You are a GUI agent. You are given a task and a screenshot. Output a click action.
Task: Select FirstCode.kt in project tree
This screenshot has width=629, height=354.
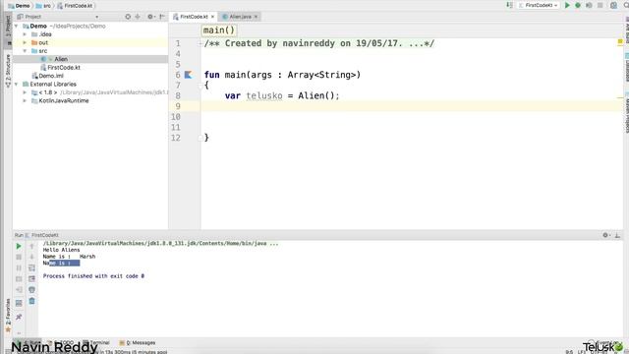[x=64, y=68]
